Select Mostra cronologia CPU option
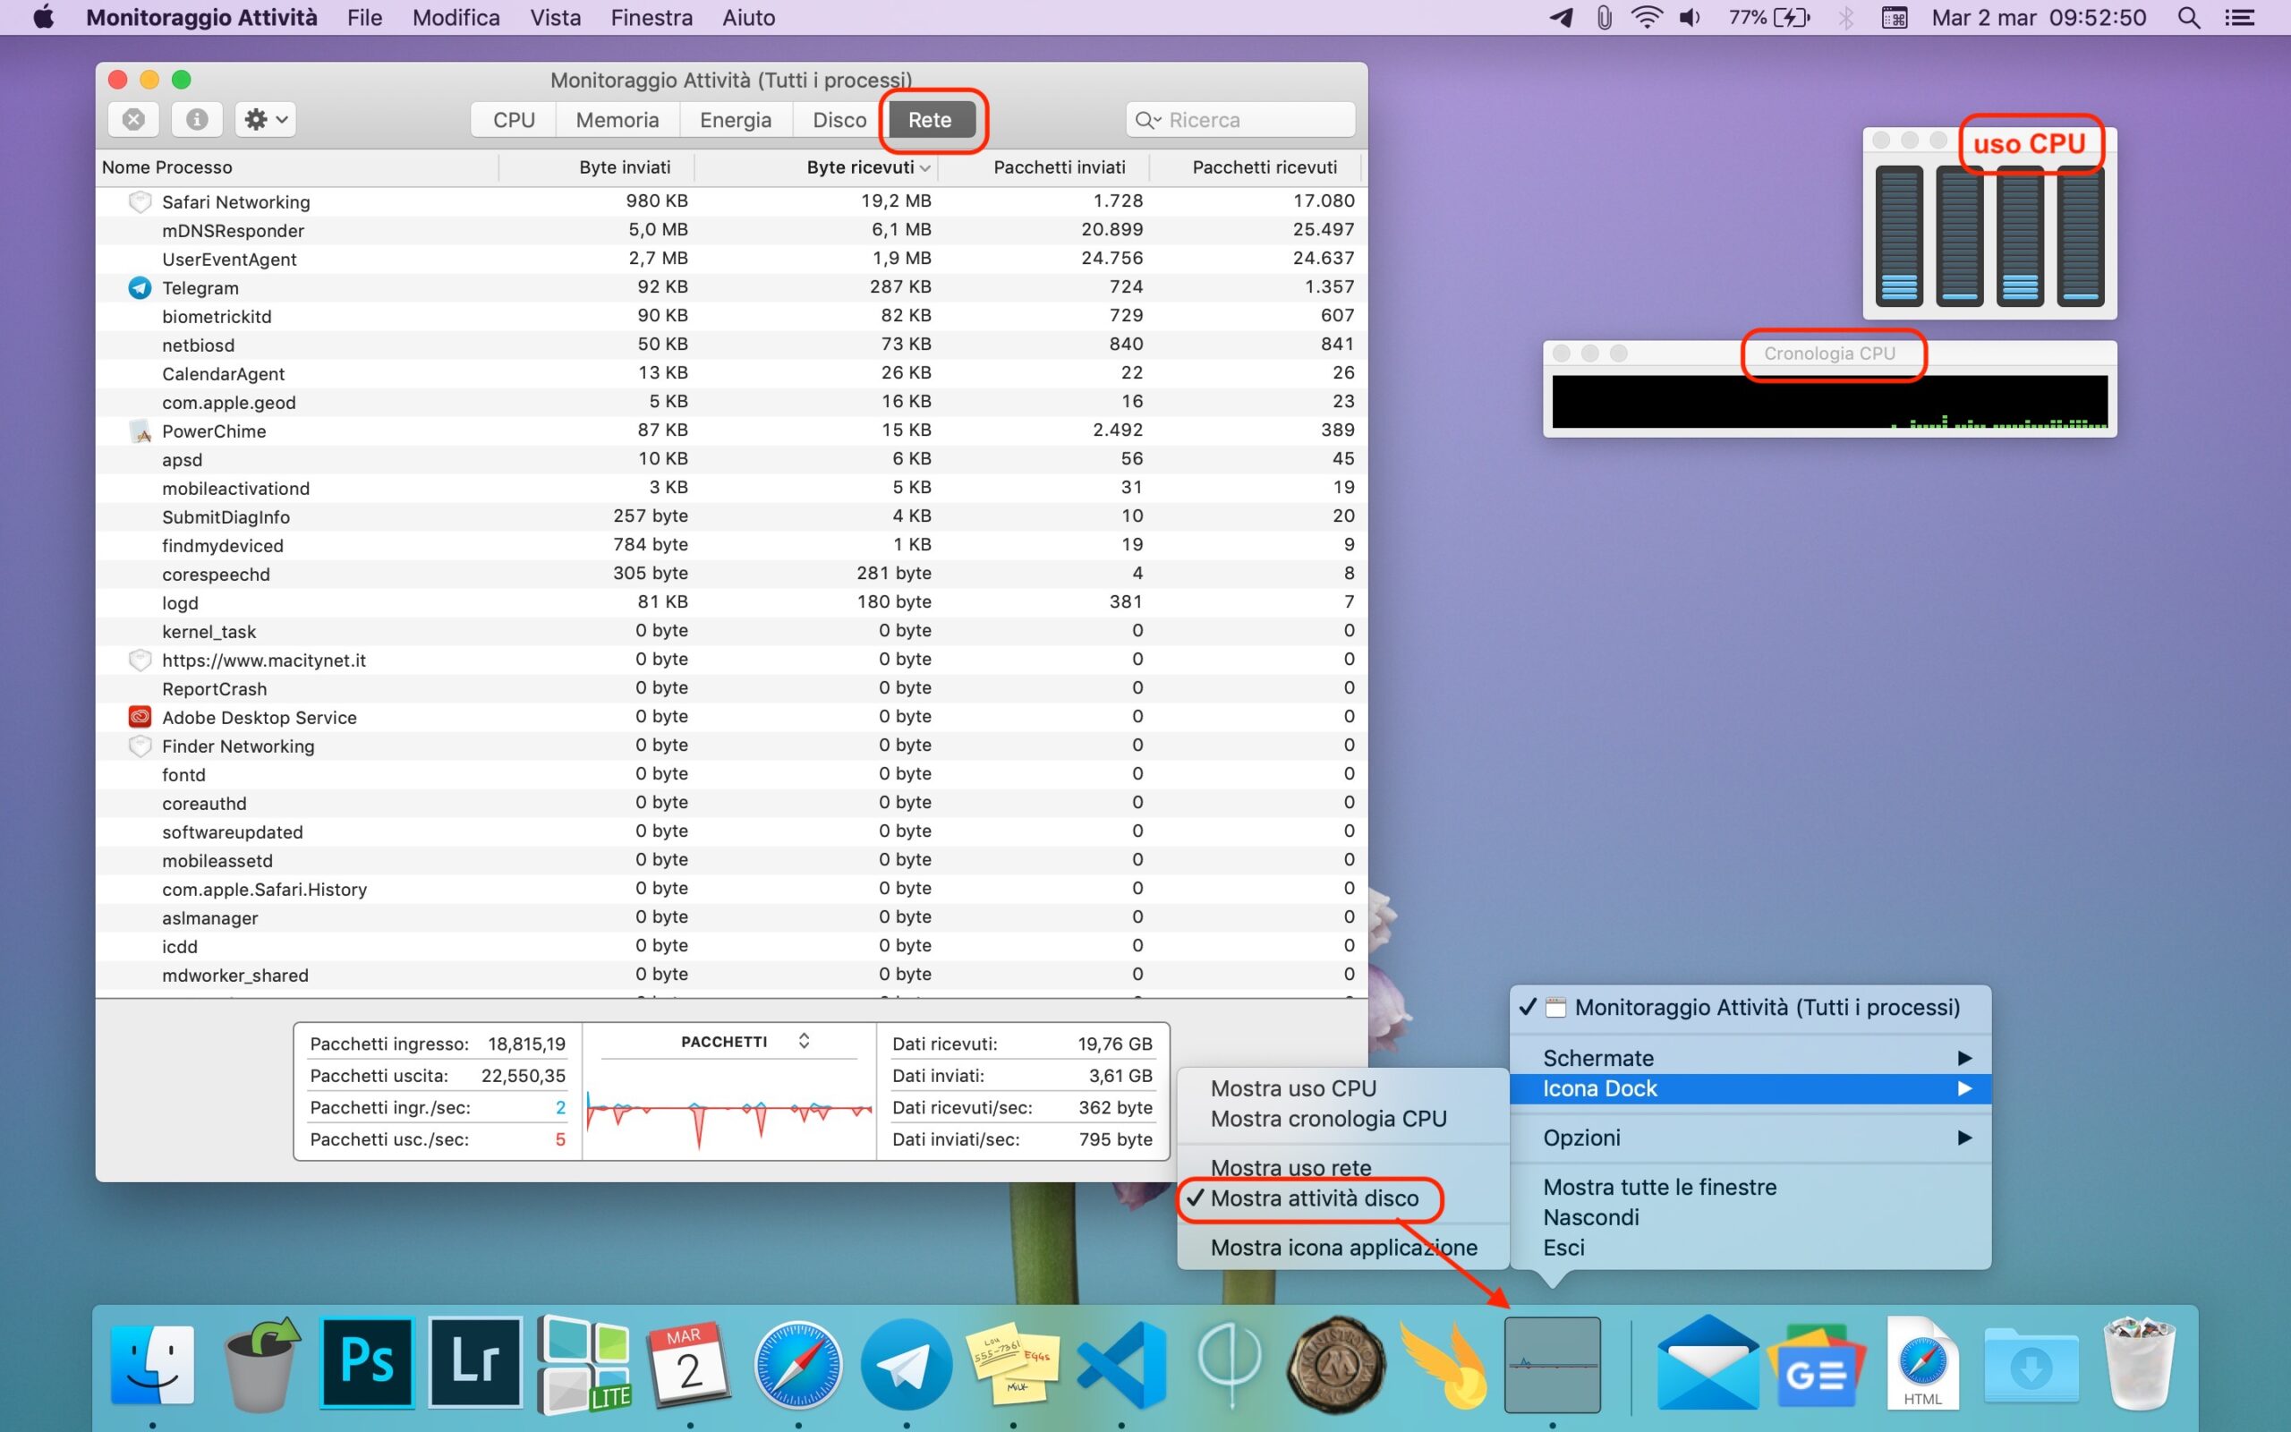 [x=1328, y=1119]
